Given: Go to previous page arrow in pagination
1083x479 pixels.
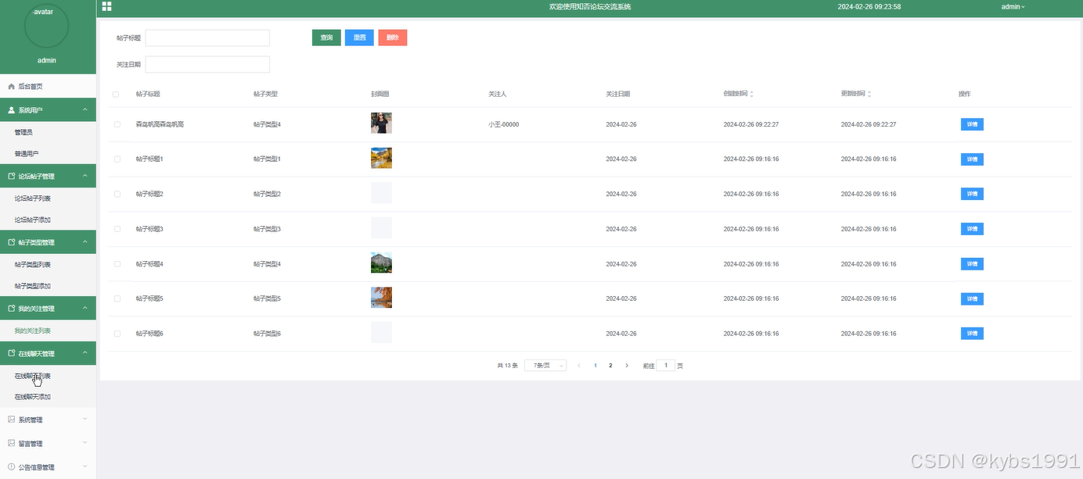Looking at the screenshot, I should click(579, 365).
